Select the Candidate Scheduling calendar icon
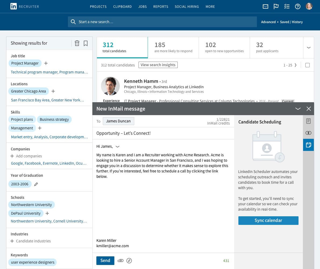The width and height of the screenshot is (320, 269). click(x=308, y=145)
